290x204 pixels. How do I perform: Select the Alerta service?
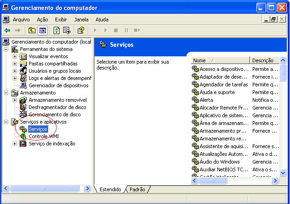[206, 100]
